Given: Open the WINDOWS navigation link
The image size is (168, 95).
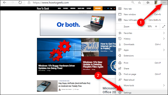Looking at the screenshot, I should pos(73,8).
